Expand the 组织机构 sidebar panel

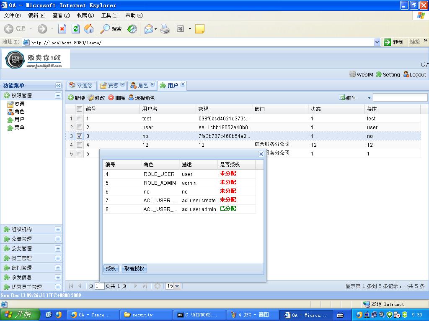[58, 229]
